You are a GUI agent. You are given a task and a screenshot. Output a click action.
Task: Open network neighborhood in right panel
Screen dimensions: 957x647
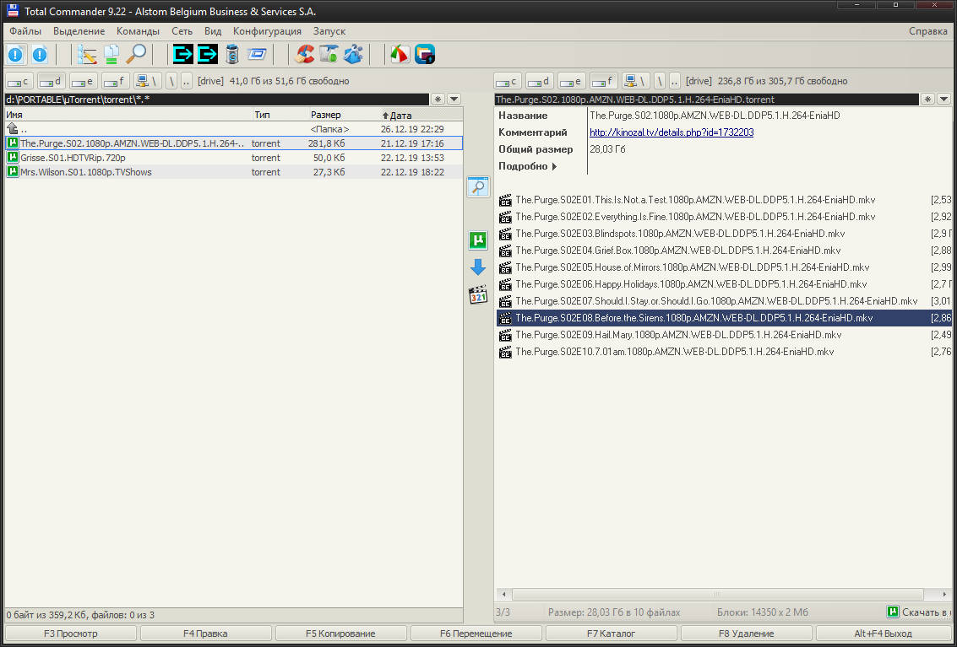click(637, 80)
